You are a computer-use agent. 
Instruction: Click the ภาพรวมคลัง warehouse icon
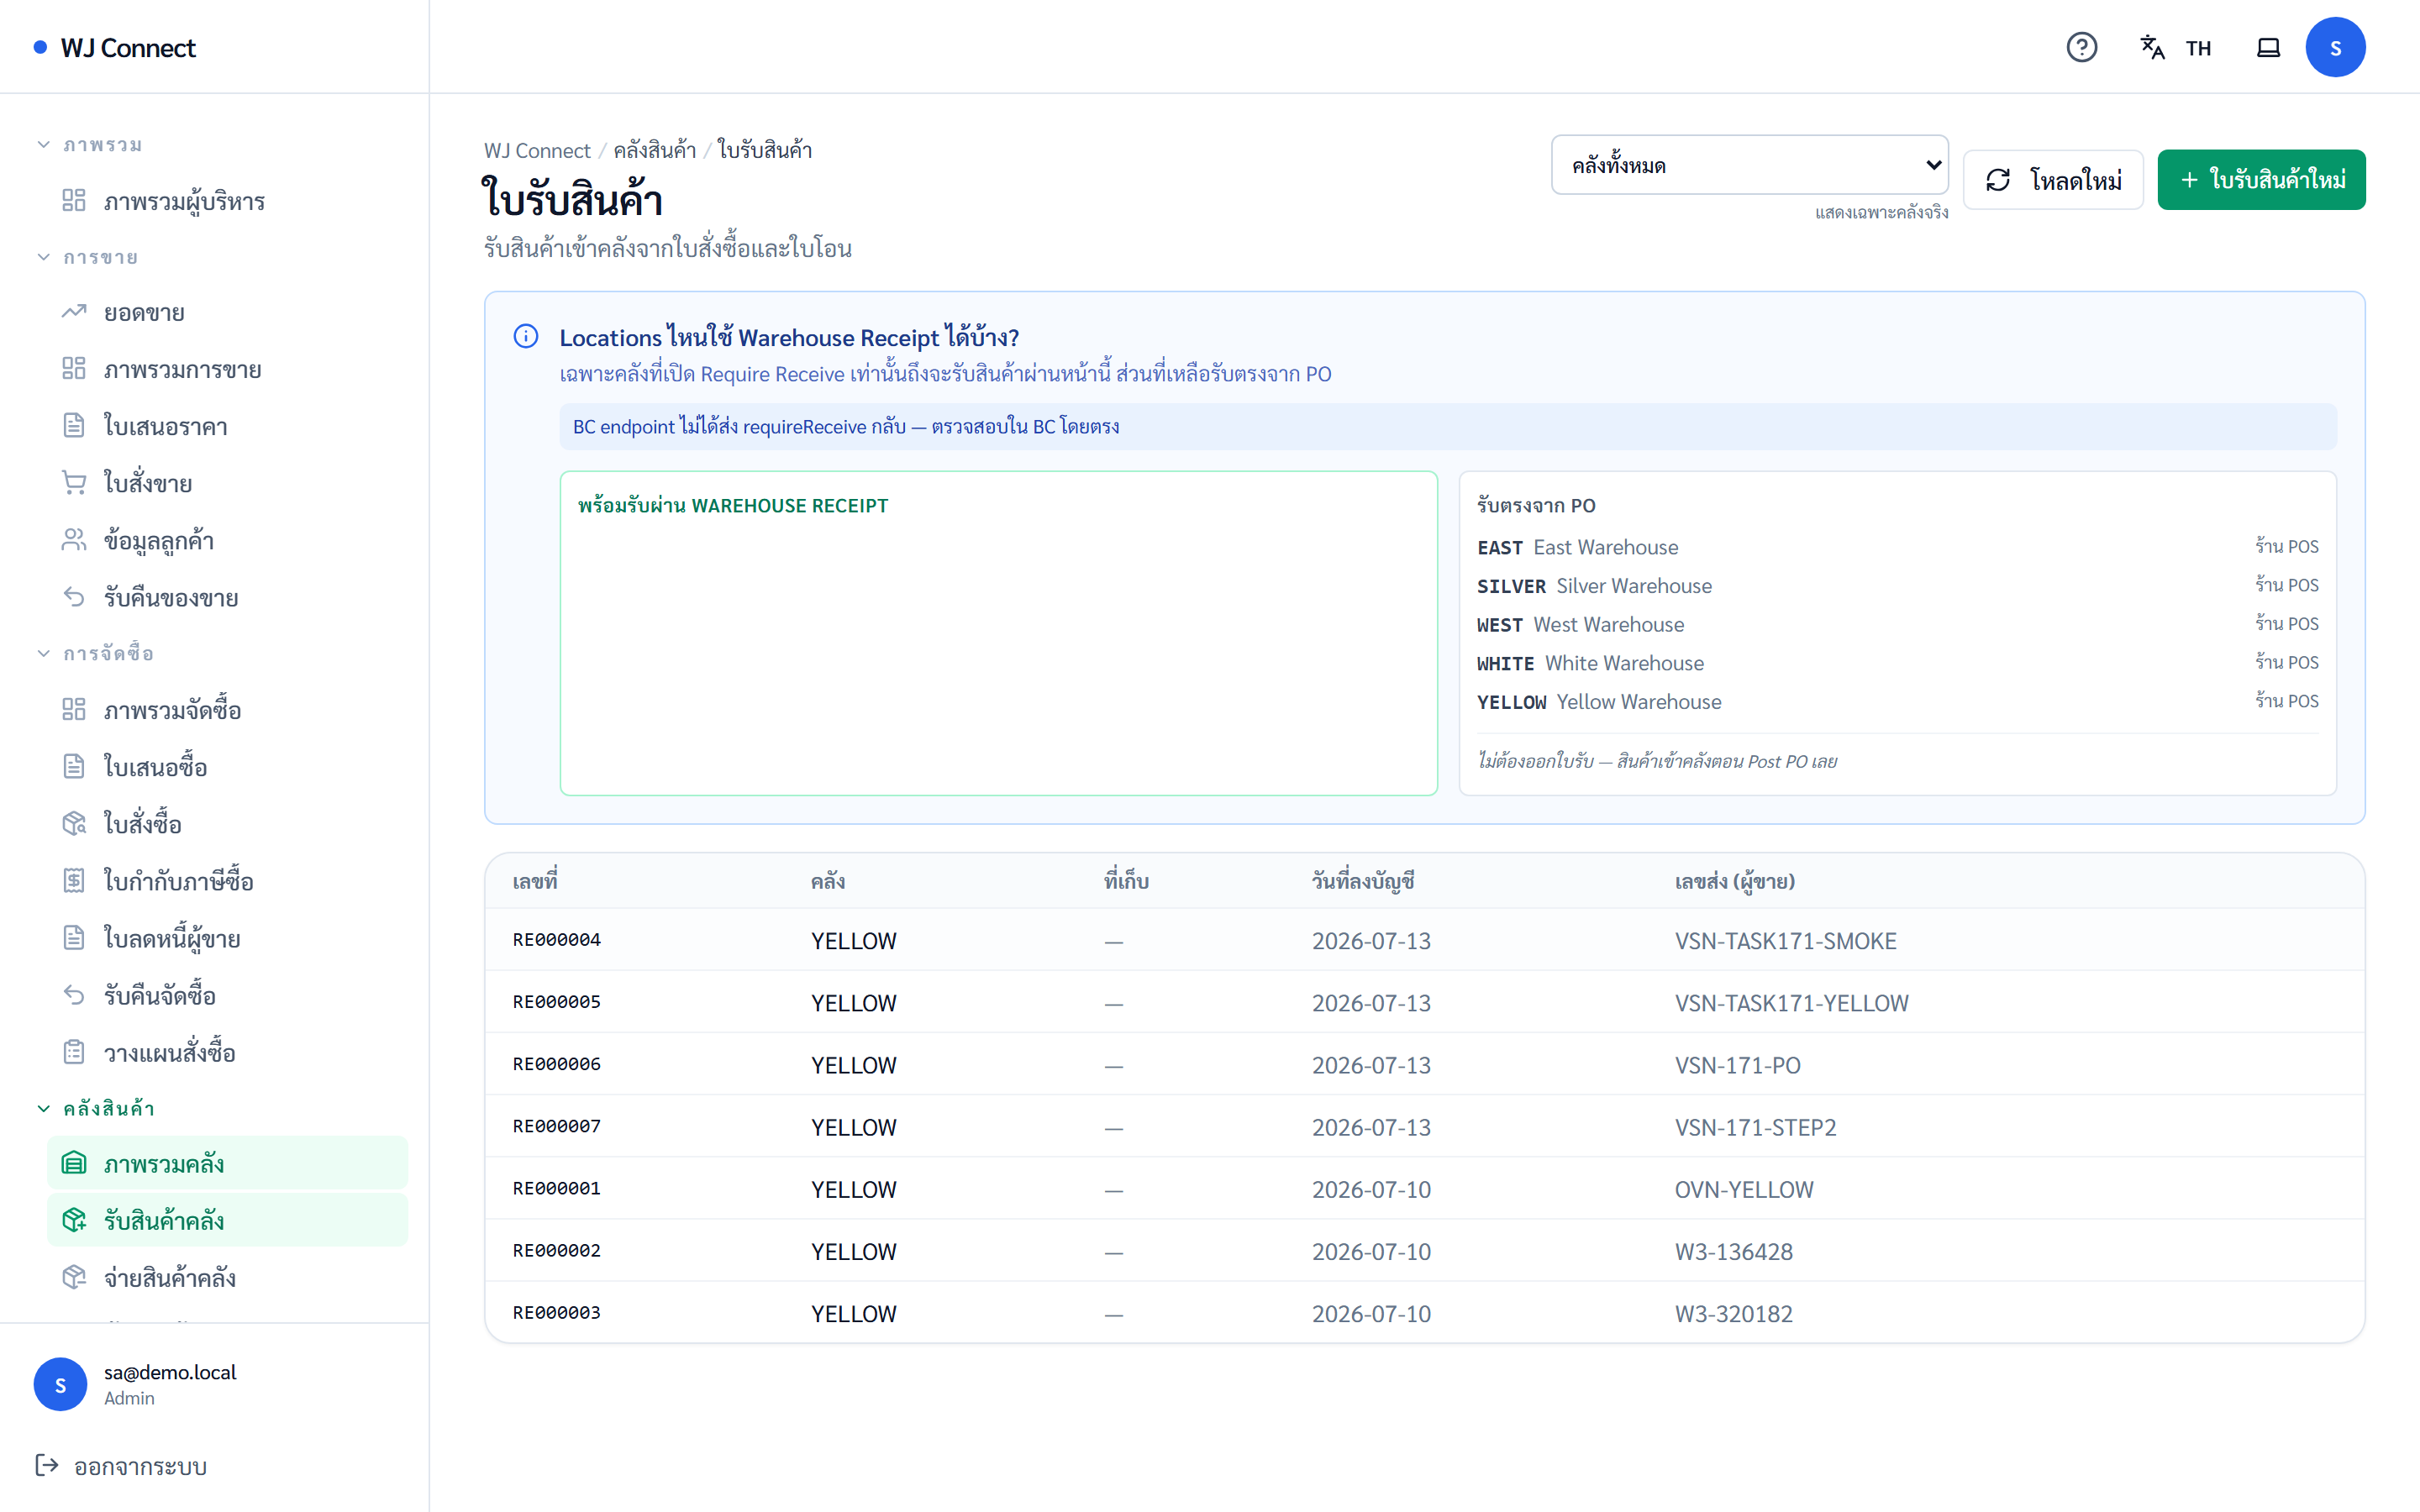(74, 1163)
